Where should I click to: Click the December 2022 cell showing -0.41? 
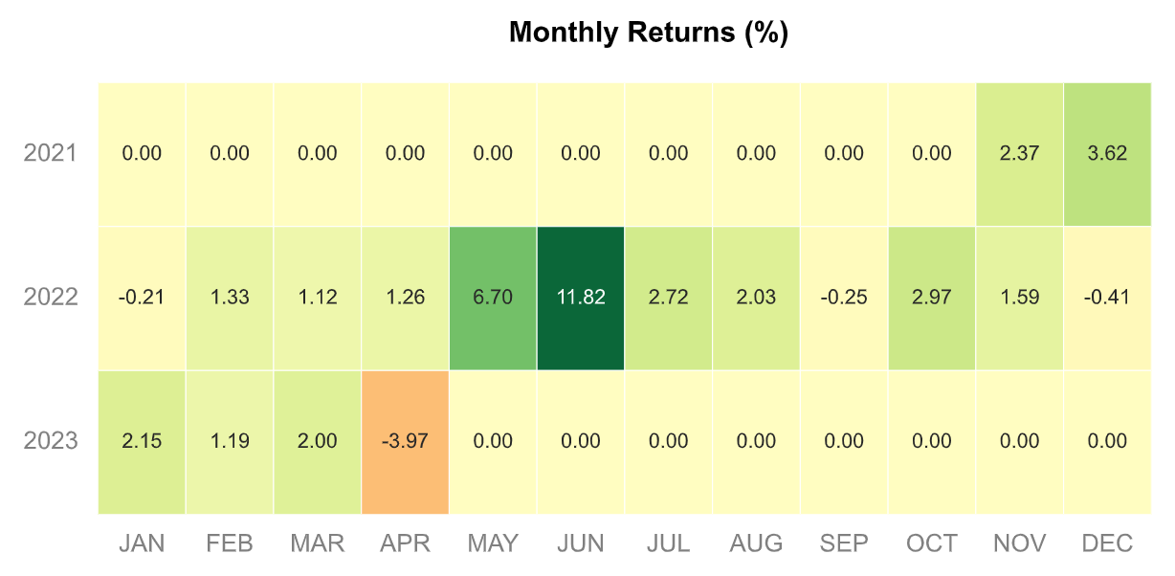[x=1107, y=298]
